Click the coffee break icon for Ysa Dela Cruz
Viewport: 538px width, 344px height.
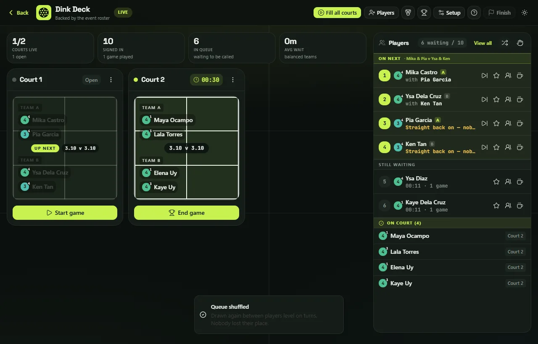[x=520, y=99]
